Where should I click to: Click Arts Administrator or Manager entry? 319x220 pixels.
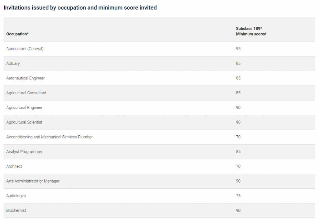(x=33, y=181)
